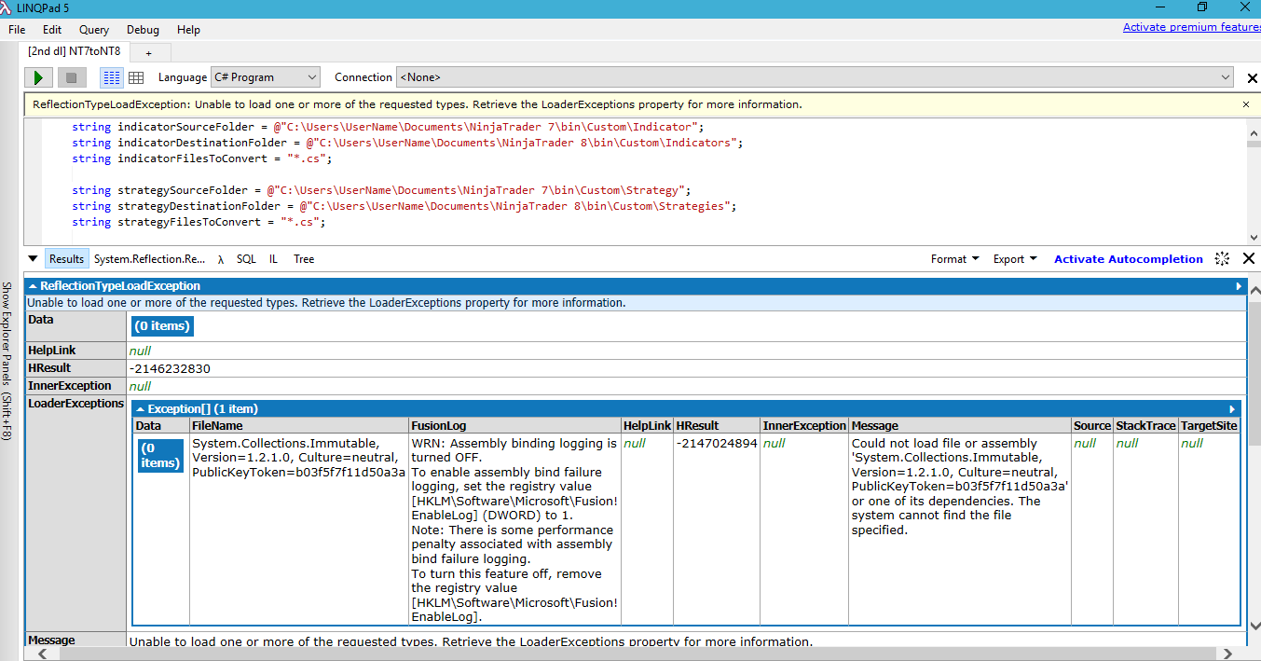Image resolution: width=1261 pixels, height=661 pixels.
Task: Close the results panel with X icon
Action: click(x=1249, y=259)
